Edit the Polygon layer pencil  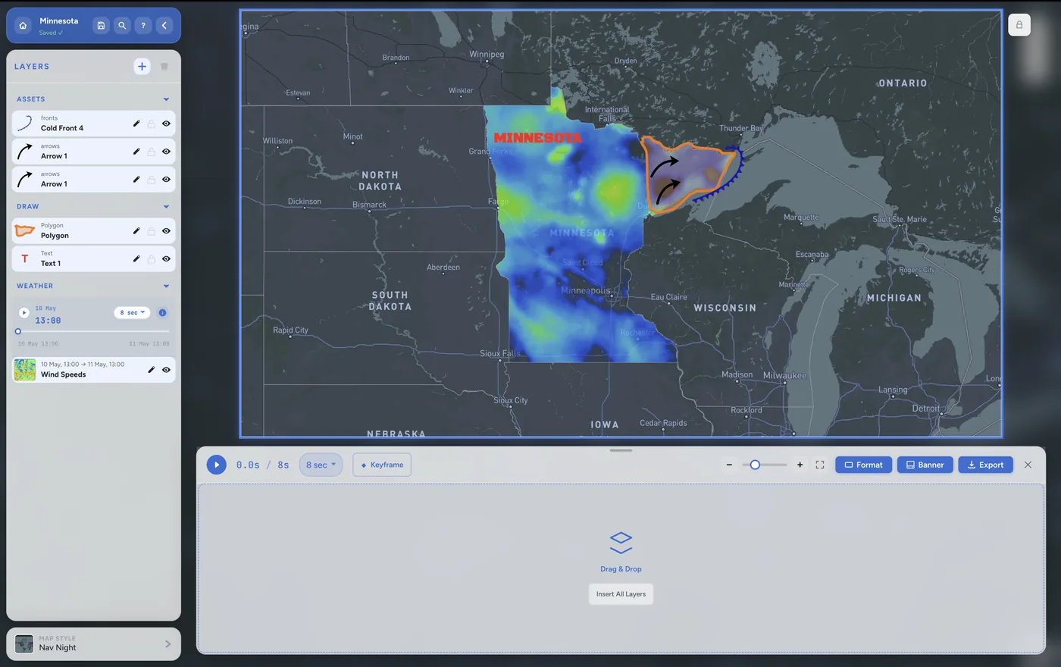(x=136, y=231)
